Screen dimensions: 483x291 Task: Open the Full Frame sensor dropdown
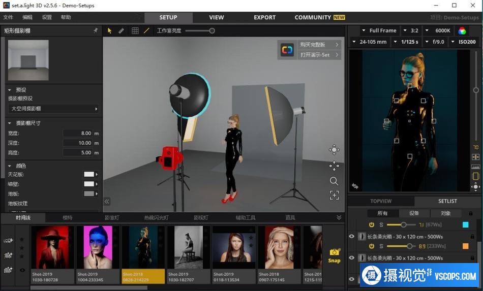pyautogui.click(x=379, y=30)
